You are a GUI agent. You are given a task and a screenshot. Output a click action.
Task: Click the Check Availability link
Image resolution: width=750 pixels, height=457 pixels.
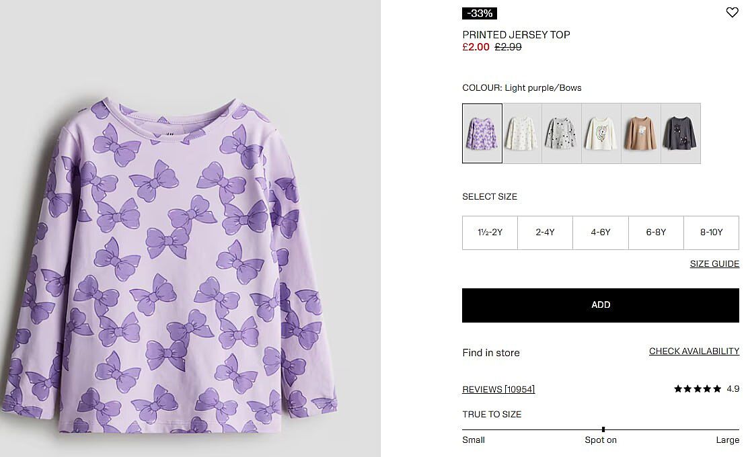(693, 351)
